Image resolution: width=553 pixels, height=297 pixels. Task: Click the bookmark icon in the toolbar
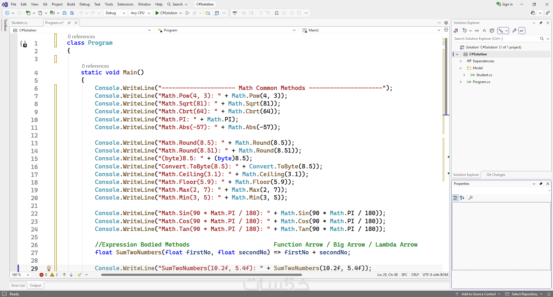[x=277, y=13]
